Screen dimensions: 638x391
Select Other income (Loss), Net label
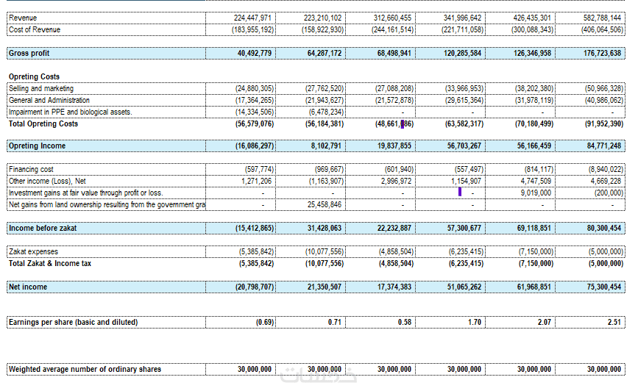click(x=47, y=182)
